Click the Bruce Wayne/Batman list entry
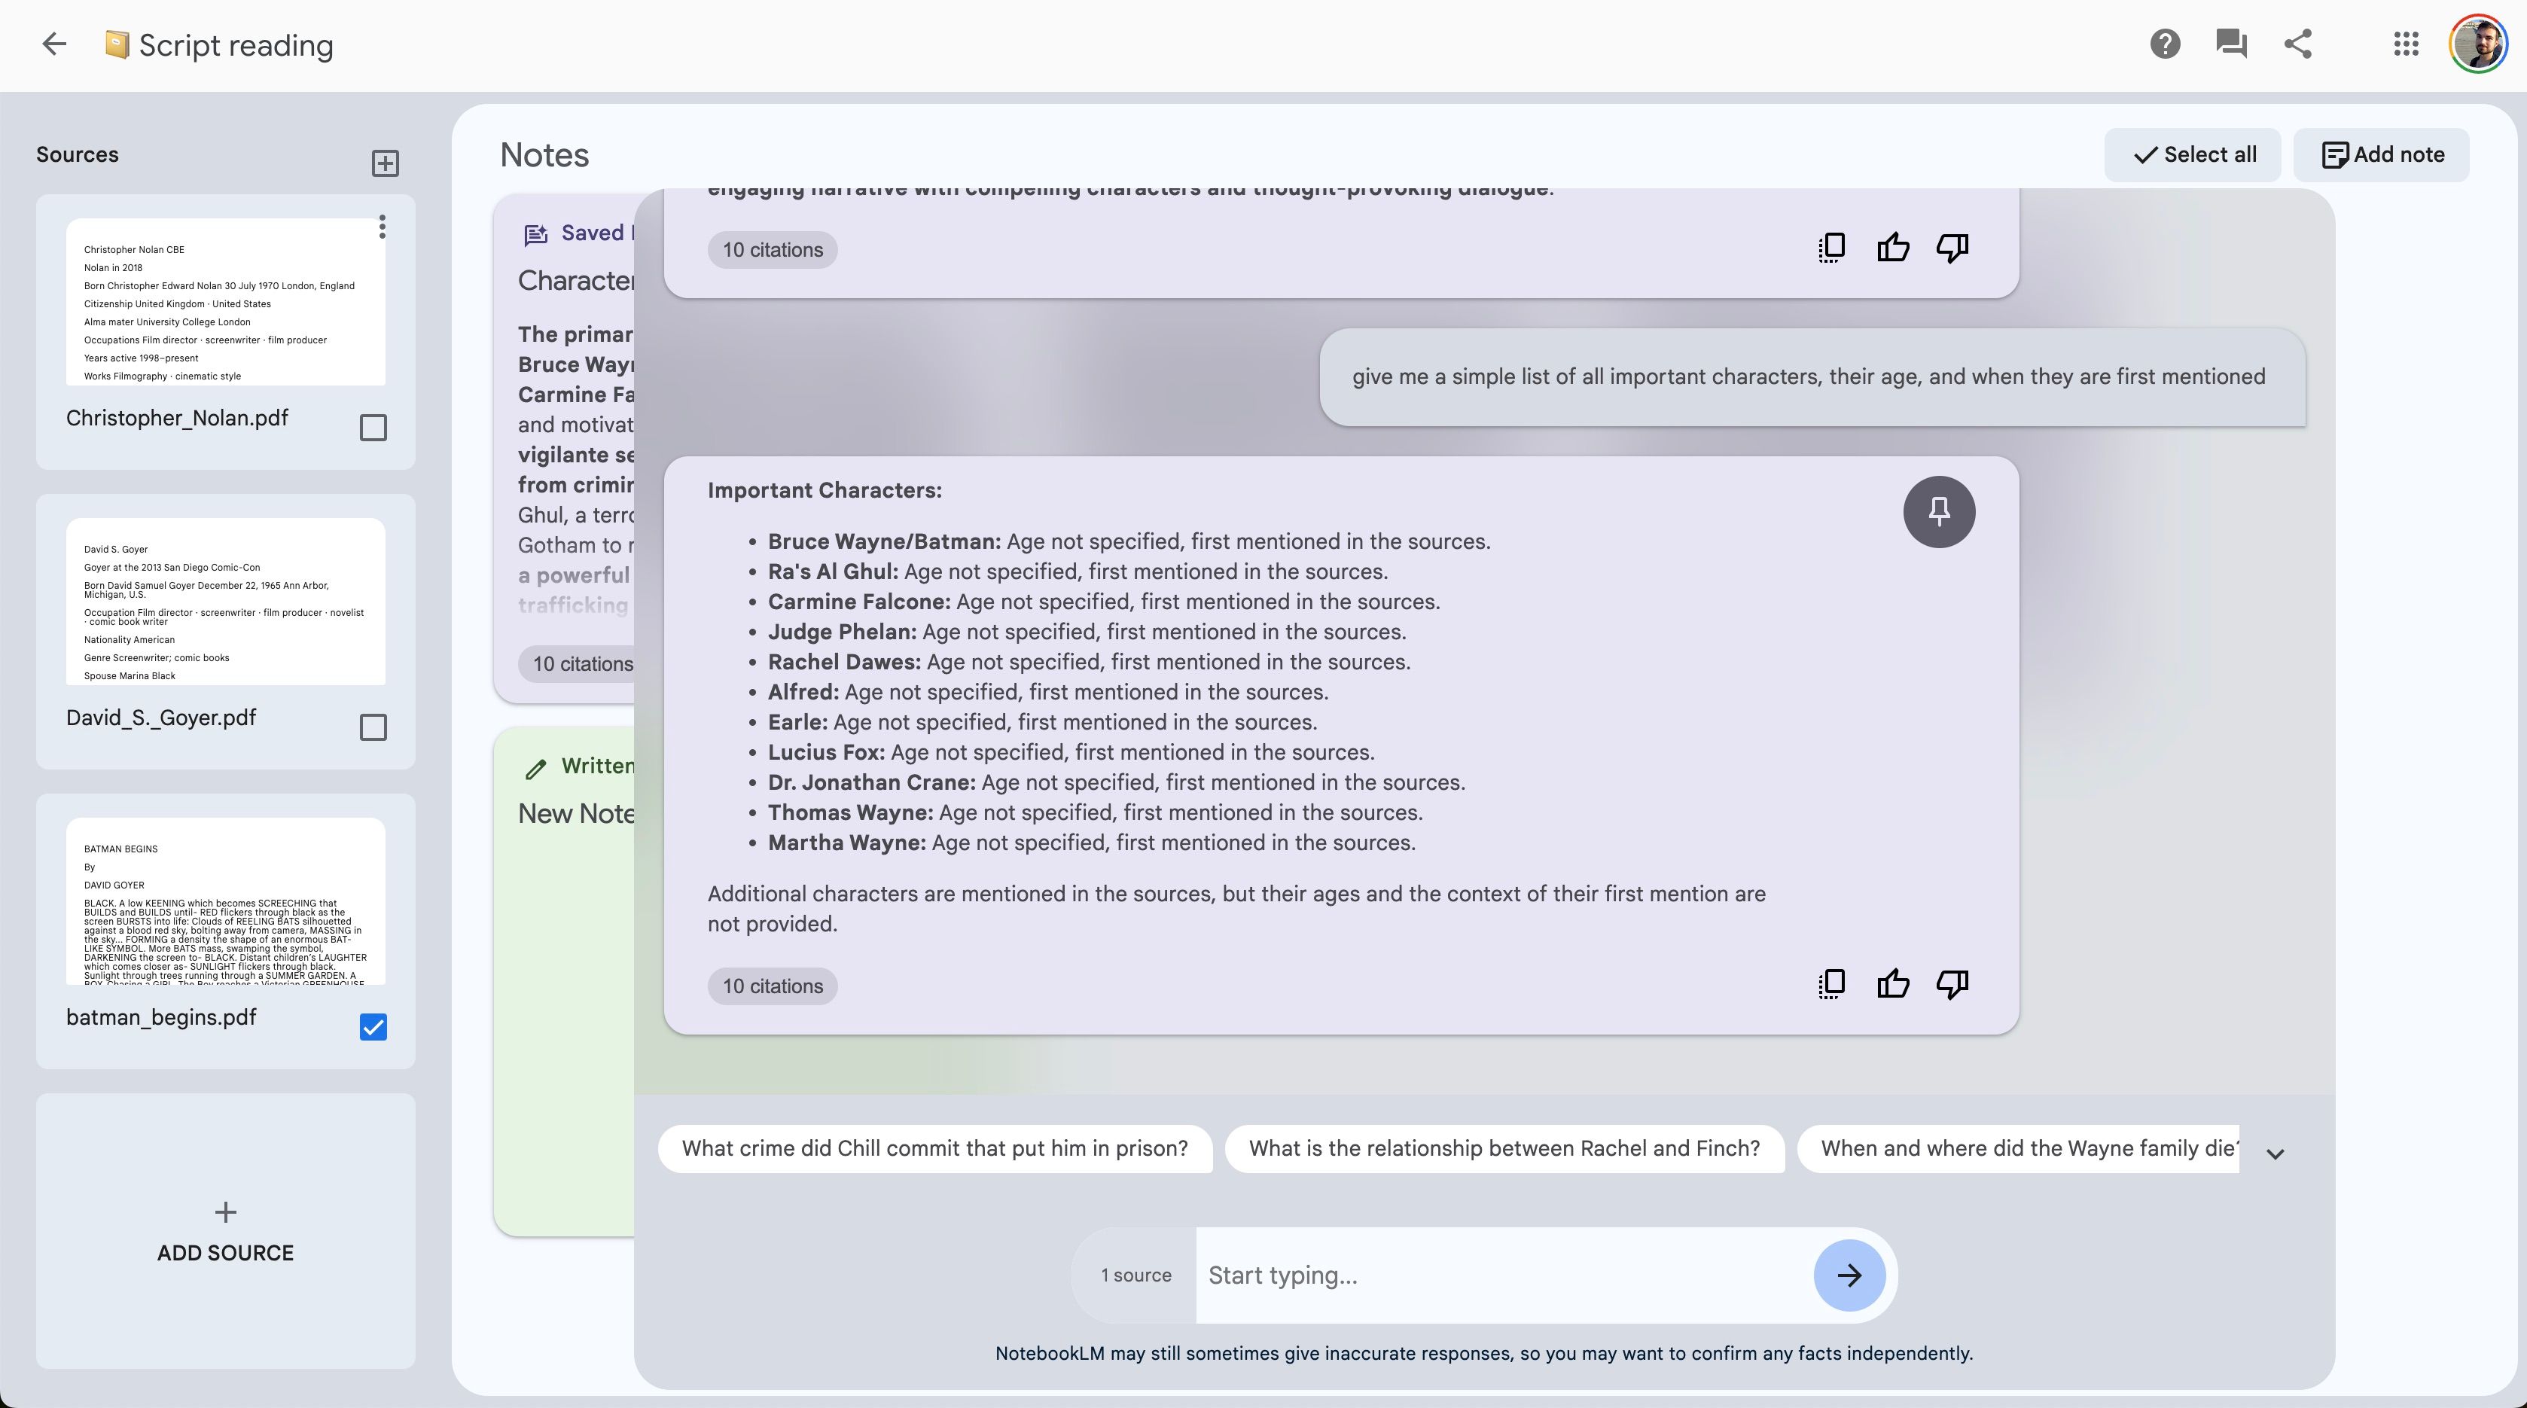The image size is (2527, 1408). click(x=1128, y=541)
